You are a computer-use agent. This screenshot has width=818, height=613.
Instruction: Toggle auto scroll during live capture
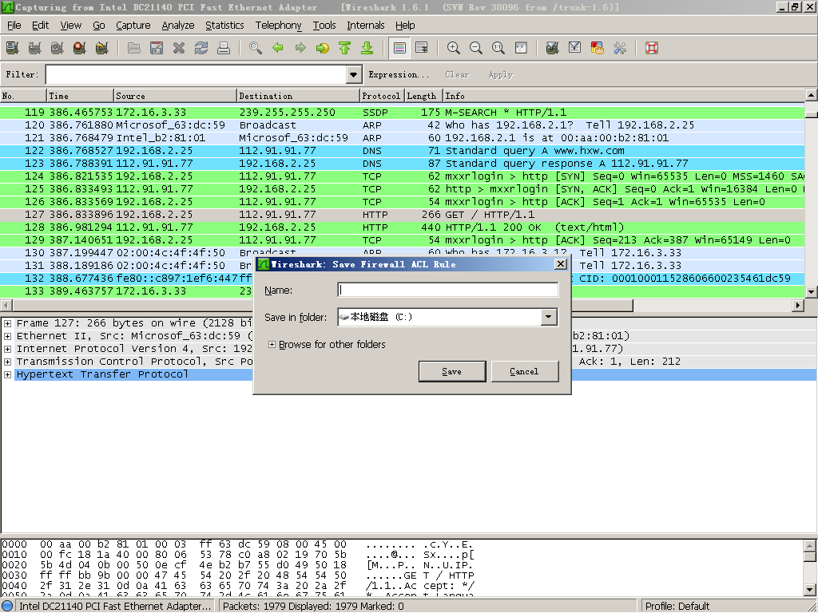422,48
